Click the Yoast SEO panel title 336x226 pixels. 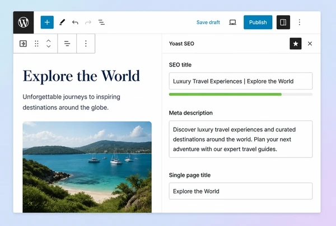181,44
